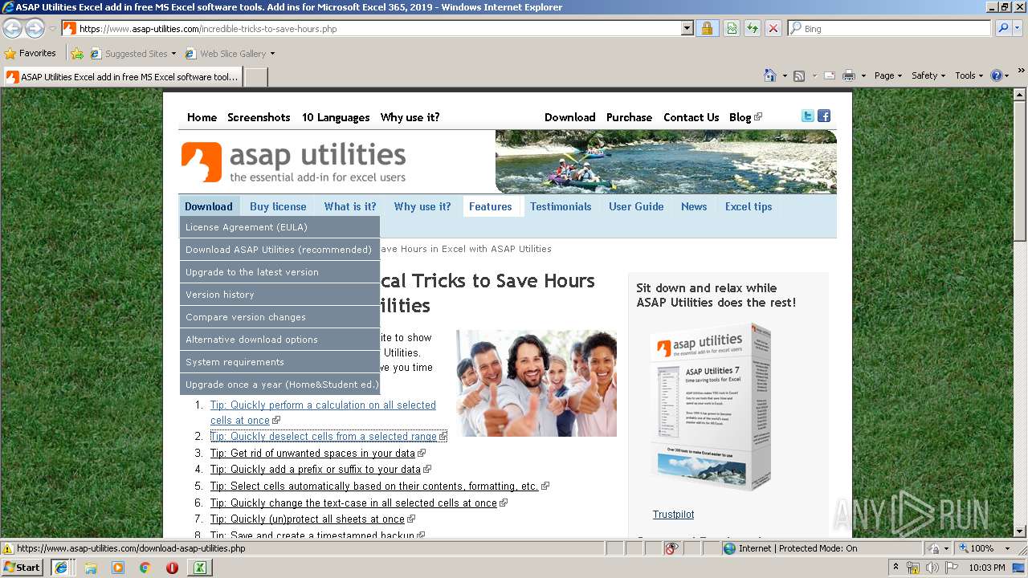Image resolution: width=1028 pixels, height=578 pixels.
Task: Click the browser Forward arrow button
Action: [35, 28]
